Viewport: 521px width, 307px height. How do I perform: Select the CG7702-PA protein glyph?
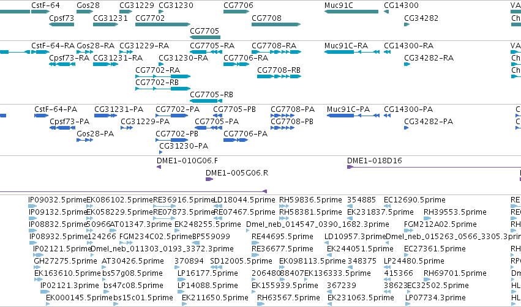pos(172,116)
